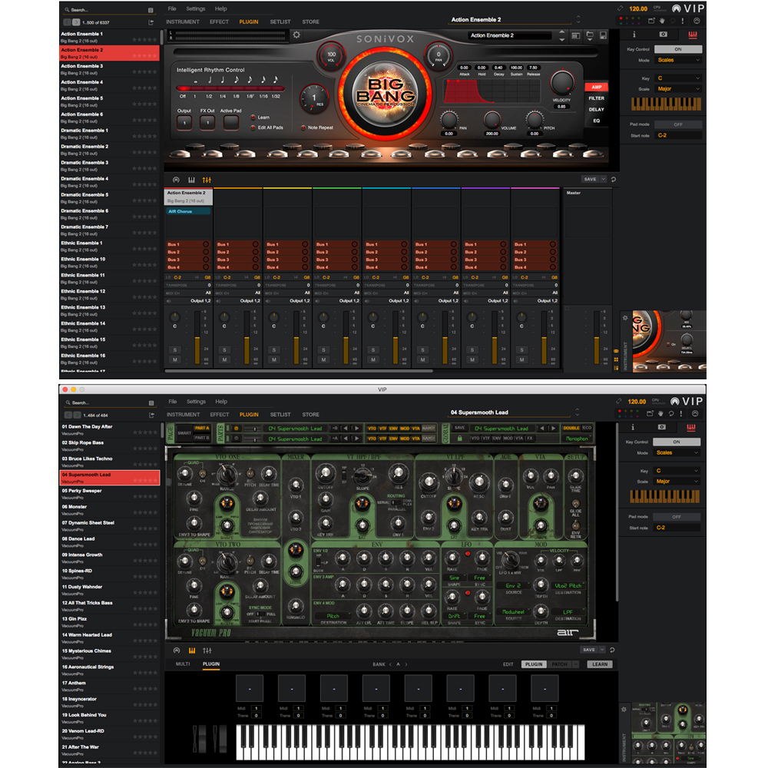This screenshot has height=768, width=768.
Task: Open Scale dropdown in bottom window
Action: [677, 482]
